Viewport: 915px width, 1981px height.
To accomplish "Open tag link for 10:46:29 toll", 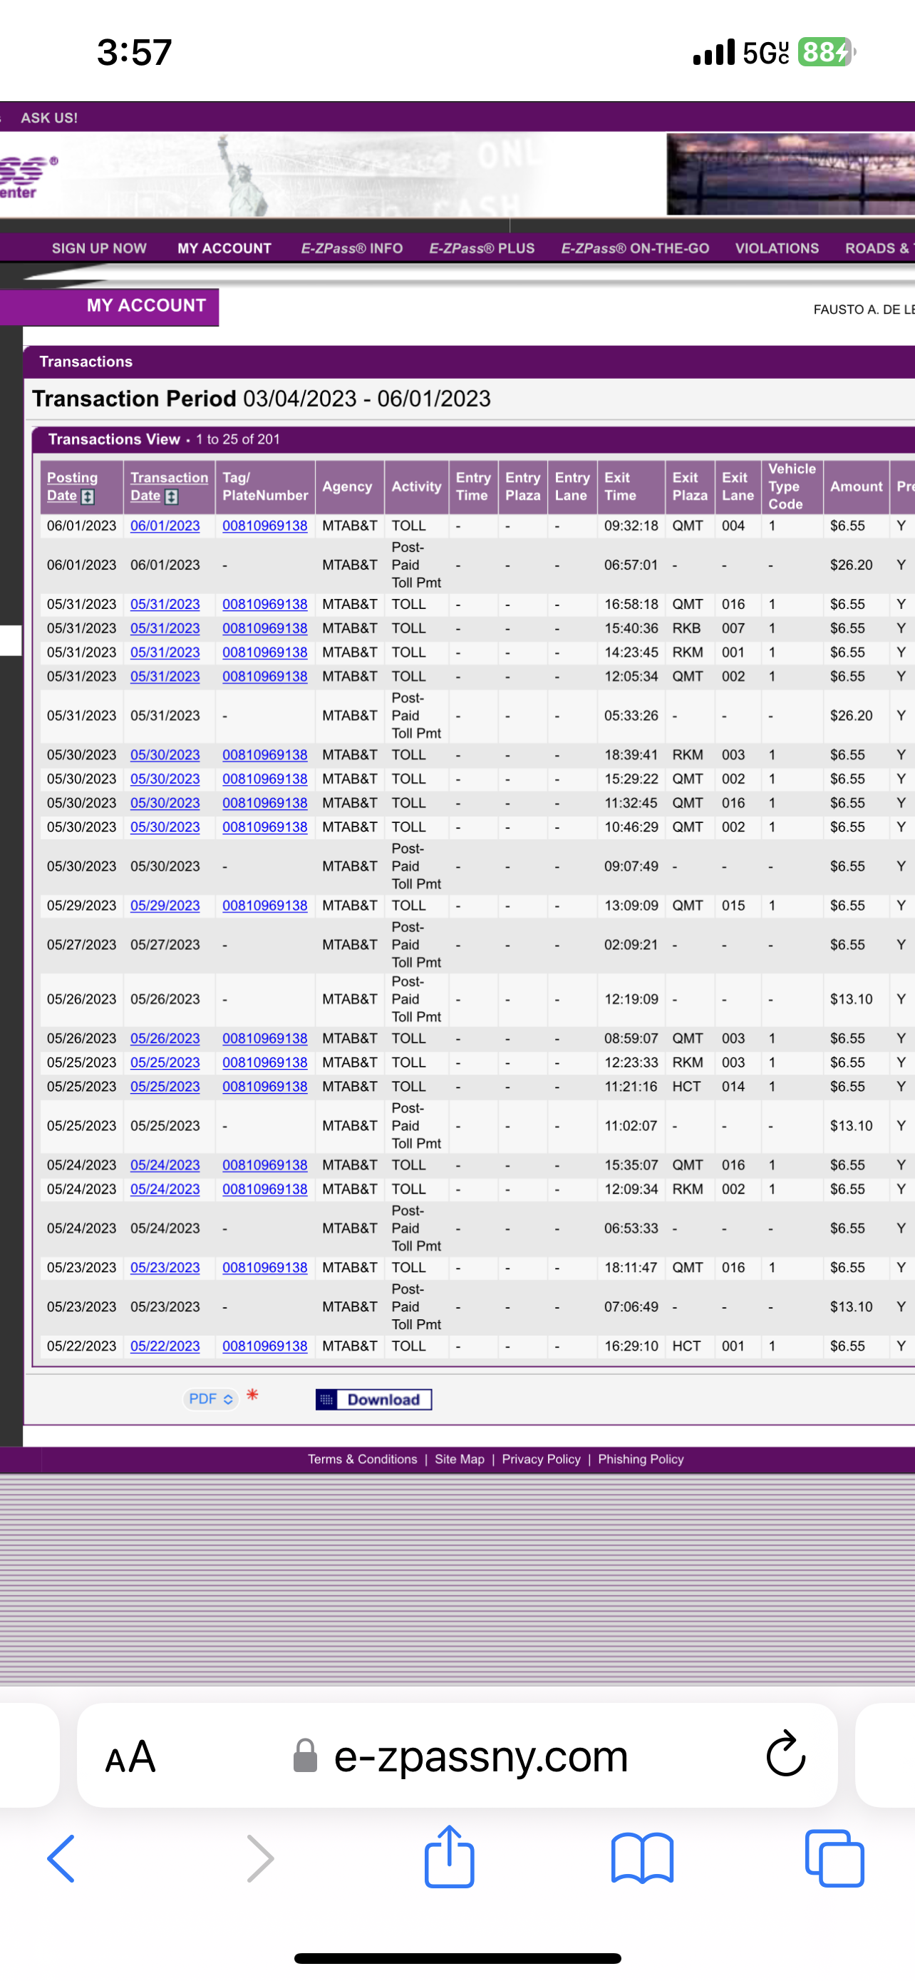I will point(264,827).
